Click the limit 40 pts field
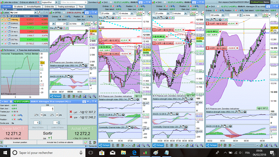279x157 pixels. (57, 115)
